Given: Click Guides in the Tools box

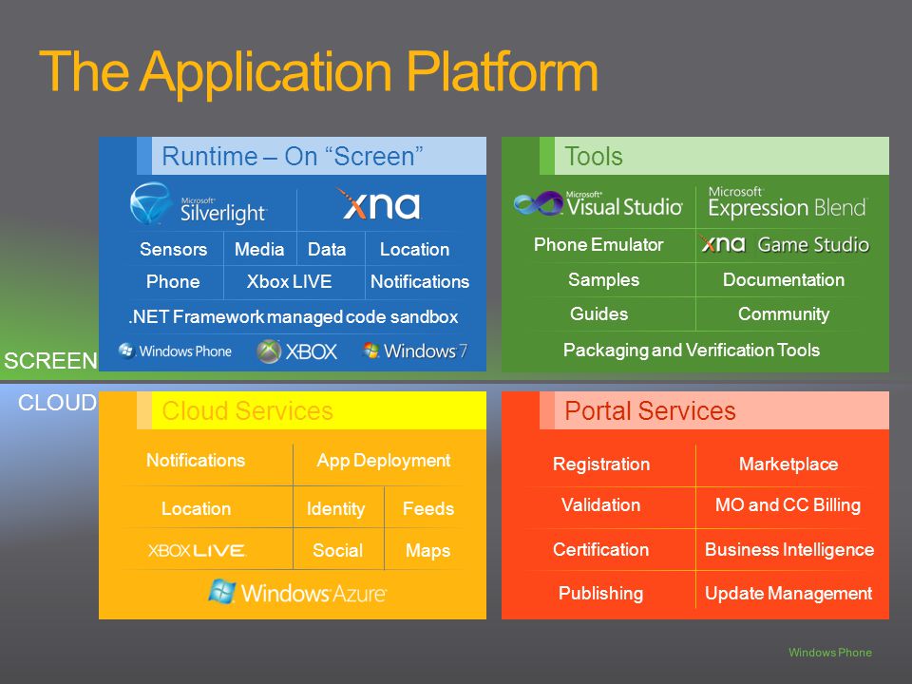Looking at the screenshot, I should (599, 314).
